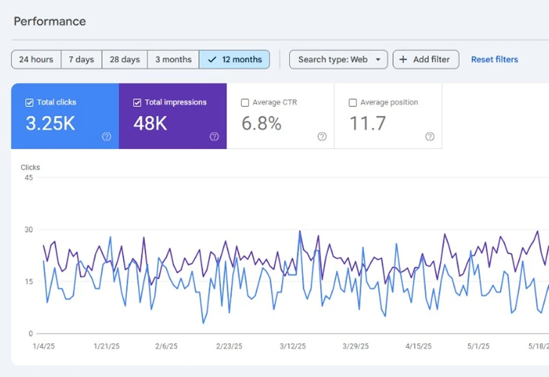Expand the Search type: Web dropdown

pyautogui.click(x=338, y=59)
